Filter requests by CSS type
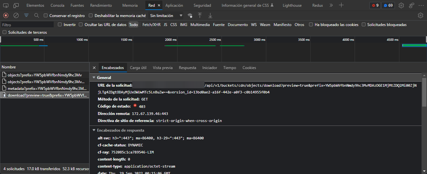This screenshot has height=174, width=427. (174, 25)
